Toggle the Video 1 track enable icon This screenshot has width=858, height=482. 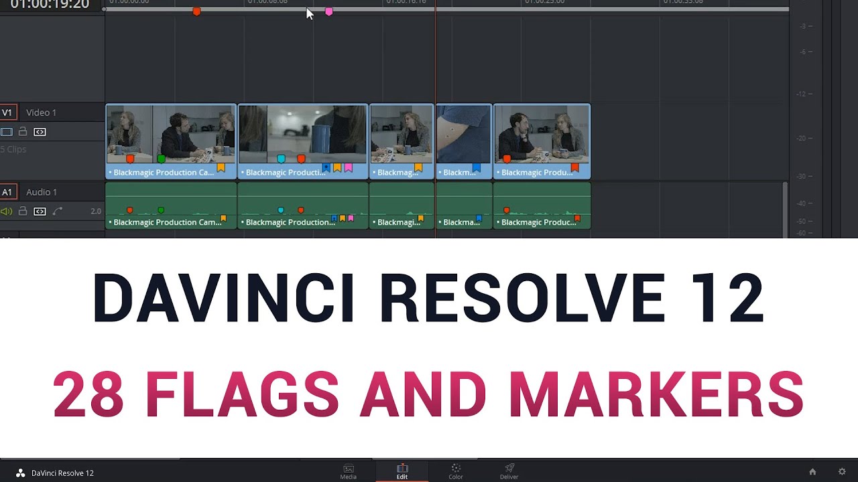(x=7, y=132)
